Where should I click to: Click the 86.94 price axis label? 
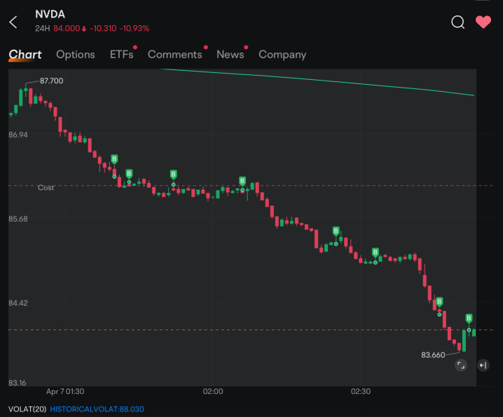[18, 135]
